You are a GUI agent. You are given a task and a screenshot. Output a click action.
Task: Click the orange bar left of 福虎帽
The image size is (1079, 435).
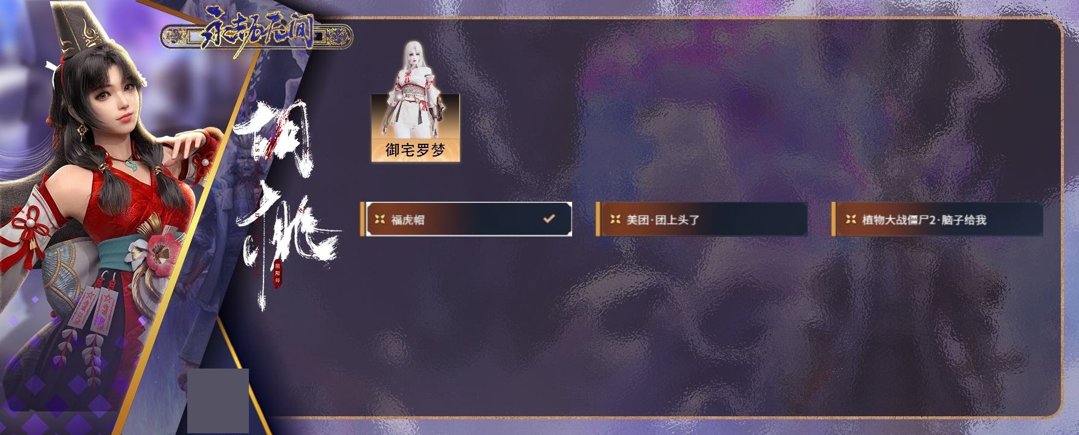click(x=362, y=219)
